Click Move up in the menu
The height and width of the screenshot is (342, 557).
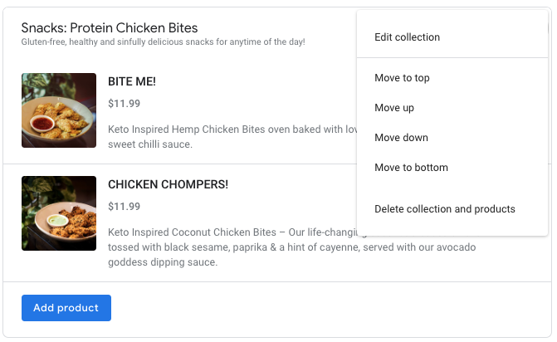point(393,108)
